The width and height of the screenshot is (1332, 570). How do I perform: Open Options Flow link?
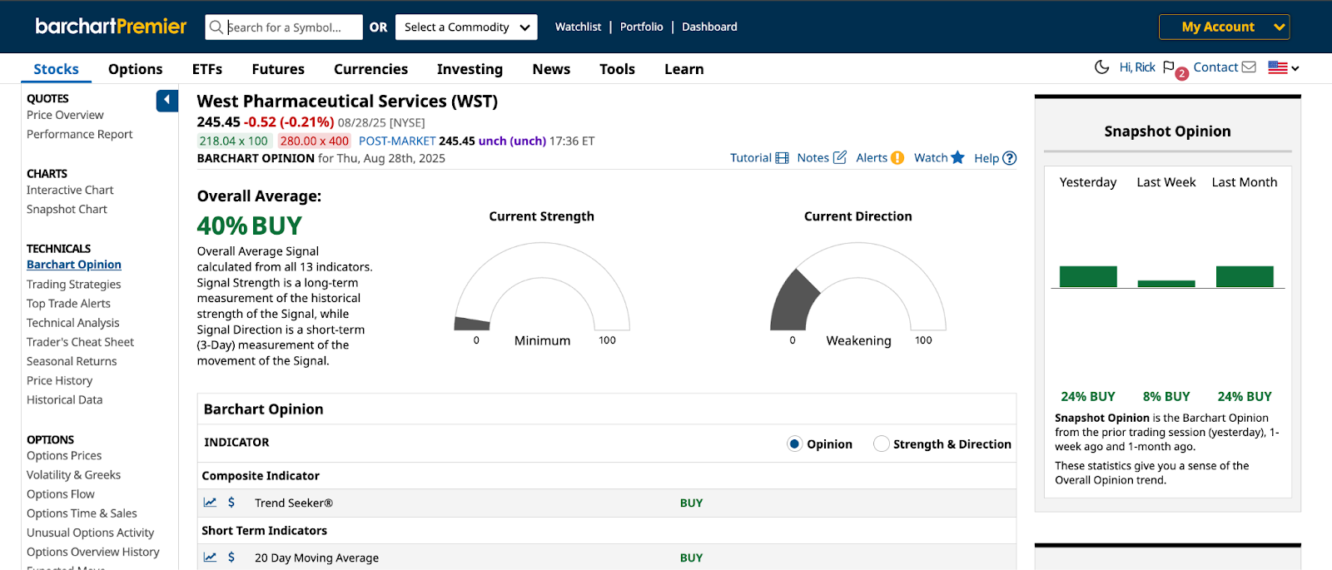[x=60, y=493]
